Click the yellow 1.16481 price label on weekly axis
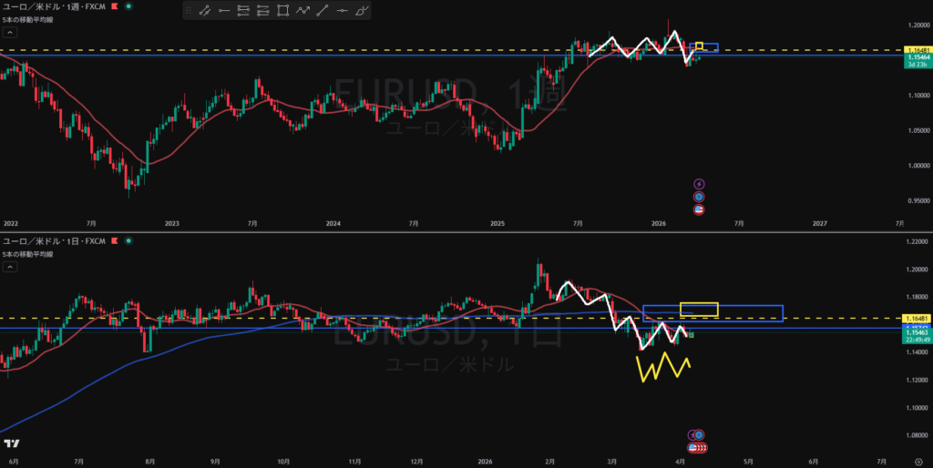933x468 pixels. [917, 50]
